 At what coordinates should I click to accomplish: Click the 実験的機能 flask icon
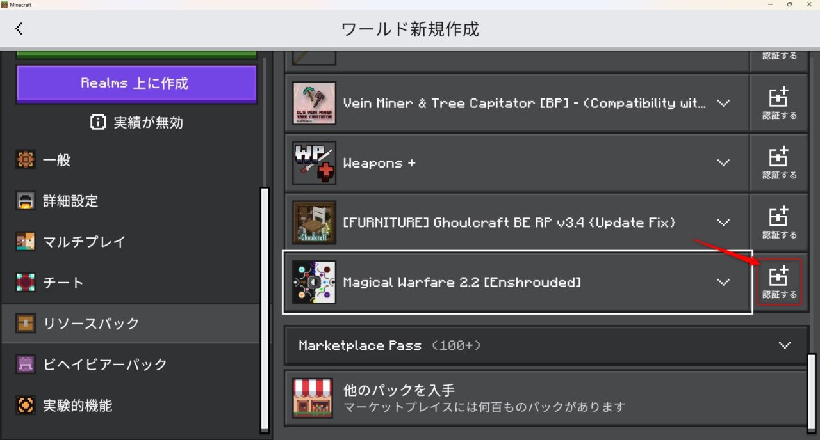pyautogui.click(x=24, y=405)
